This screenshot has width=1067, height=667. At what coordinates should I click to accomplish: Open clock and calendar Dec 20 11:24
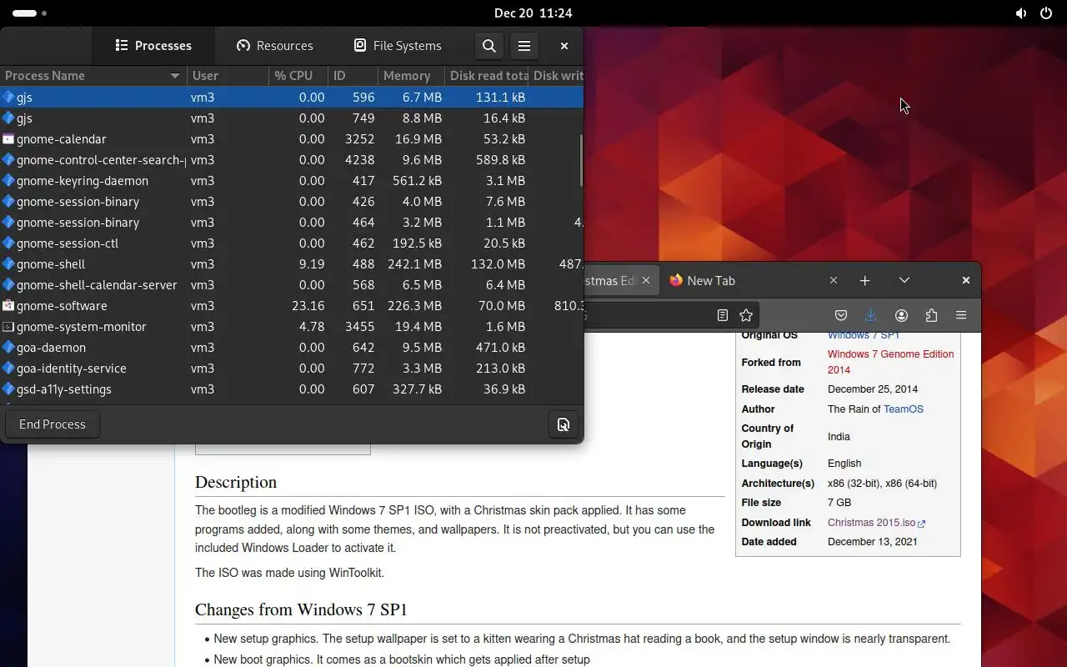[x=533, y=13]
